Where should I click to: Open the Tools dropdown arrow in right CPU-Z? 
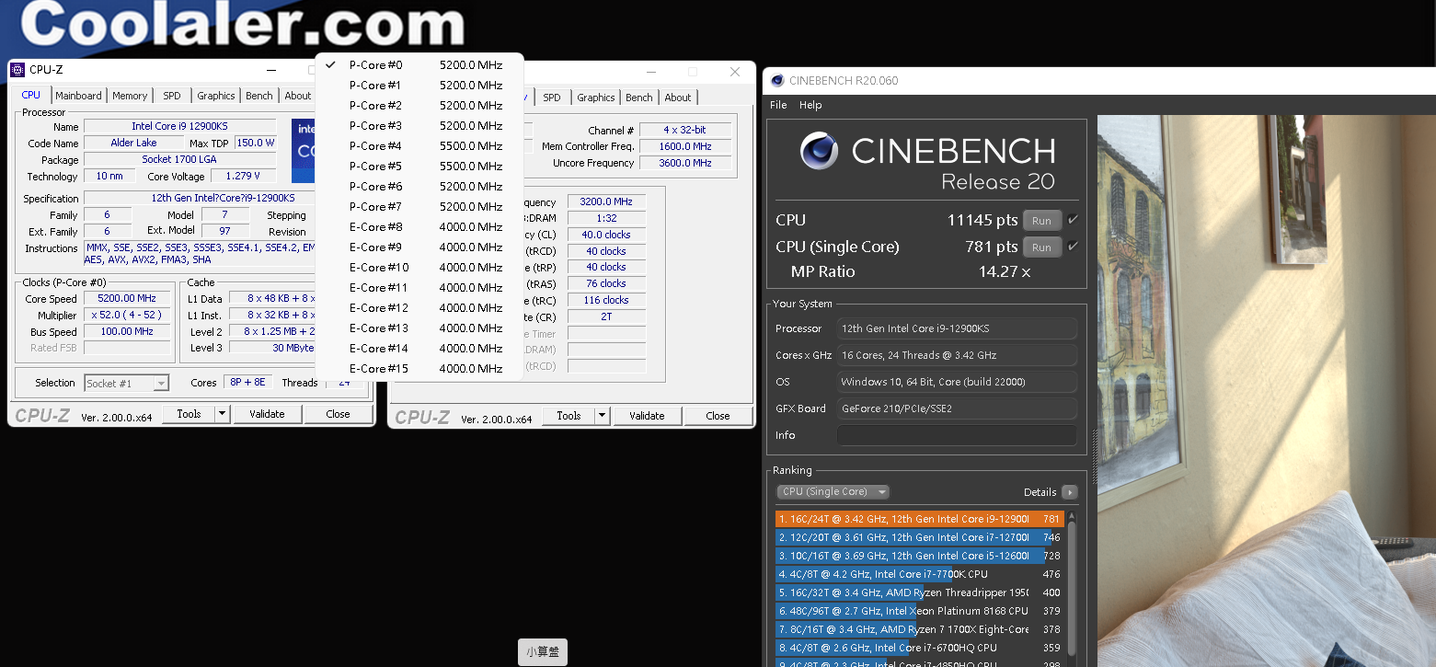point(602,416)
